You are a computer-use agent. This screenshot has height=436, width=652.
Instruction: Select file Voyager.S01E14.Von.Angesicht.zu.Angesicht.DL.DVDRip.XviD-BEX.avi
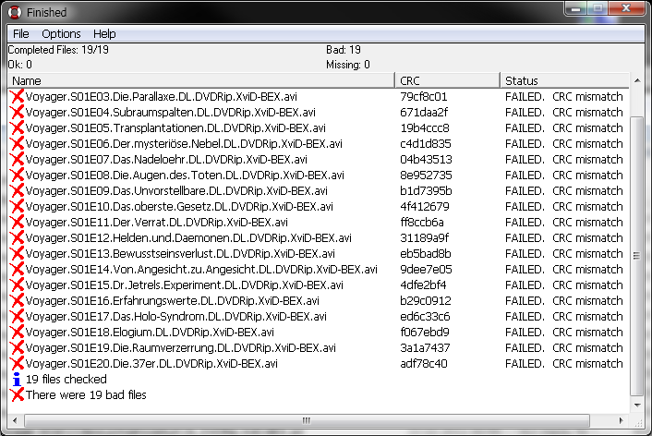point(201,270)
